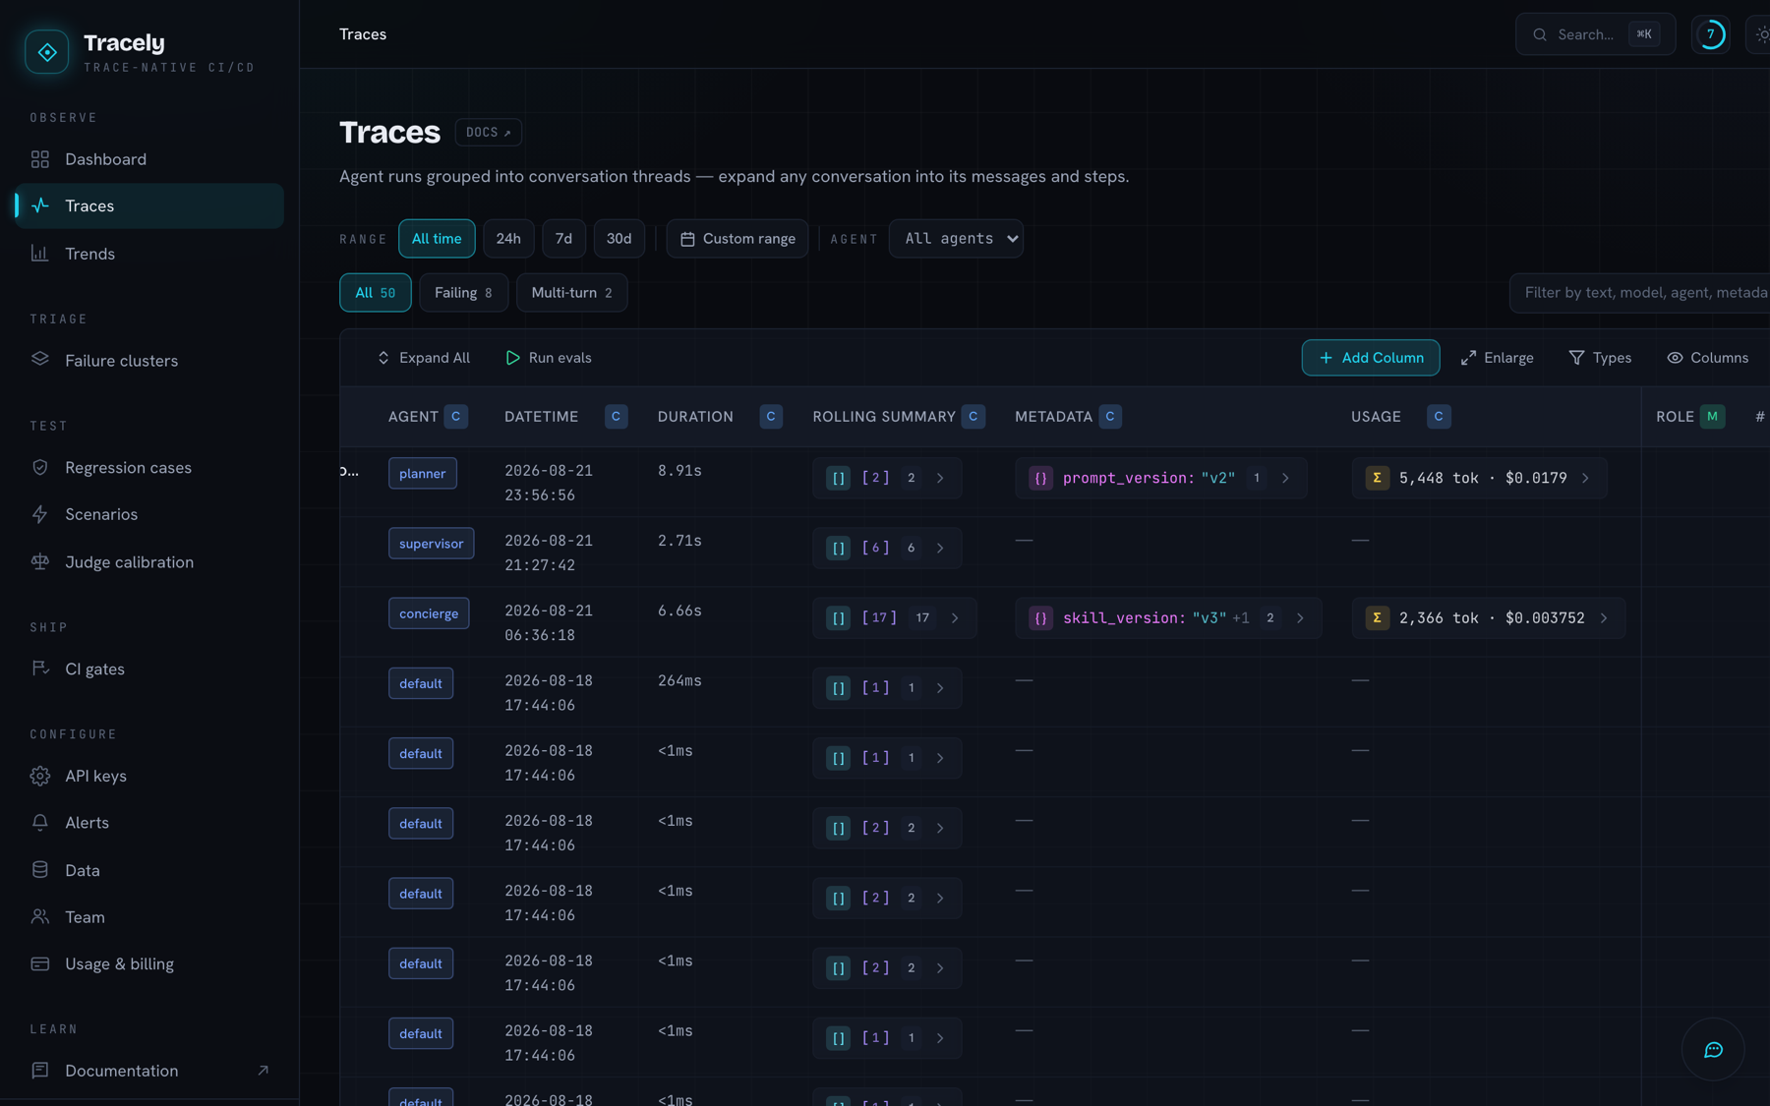Click the Team people icon
Image resolution: width=1770 pixels, height=1106 pixels.
tap(40, 917)
